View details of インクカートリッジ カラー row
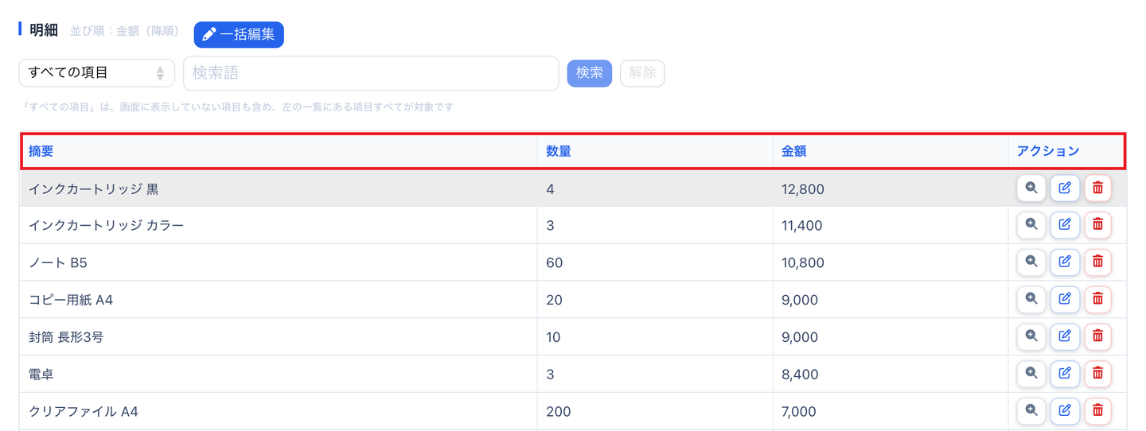Viewport: 1146px width, 431px height. point(1031,225)
